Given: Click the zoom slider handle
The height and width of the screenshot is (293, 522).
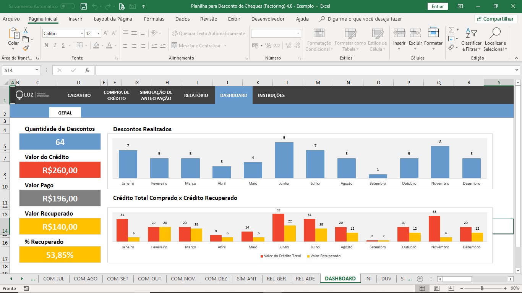Looking at the screenshot, I should [x=481, y=288].
